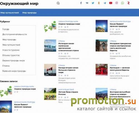Click 'Явления мира природы' tag in Свежие записи
139x113 pixels.
tap(24, 102)
